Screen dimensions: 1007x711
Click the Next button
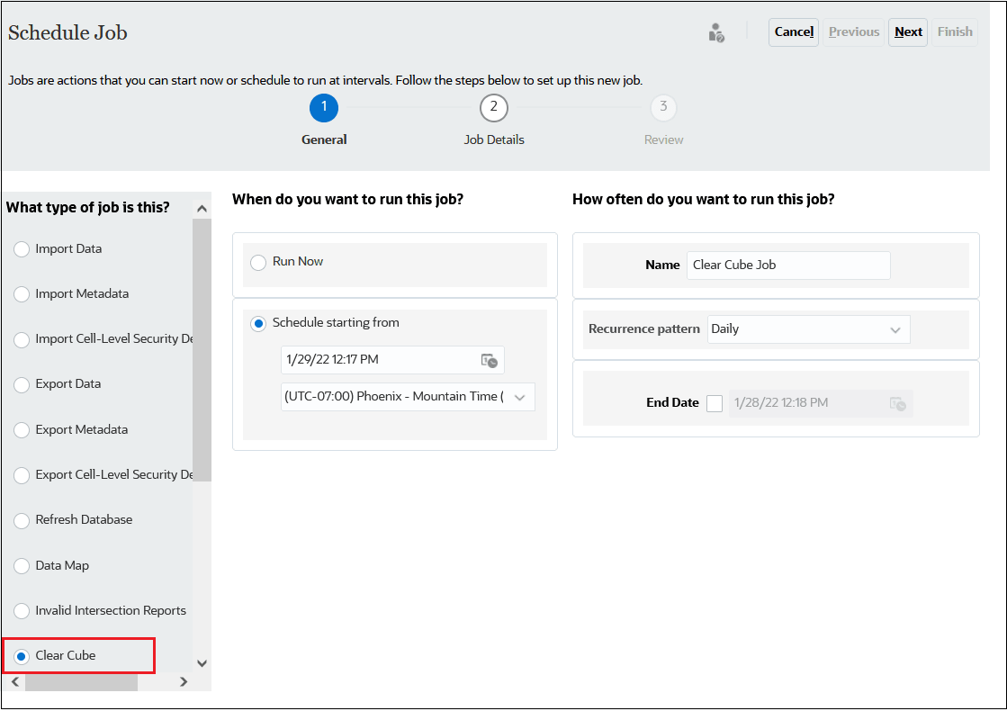point(908,31)
